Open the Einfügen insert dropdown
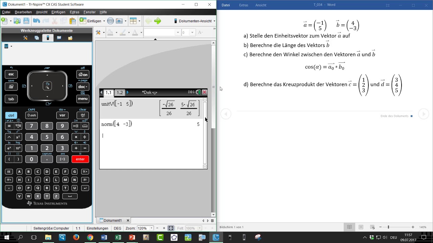The image size is (433, 243). 93,21
